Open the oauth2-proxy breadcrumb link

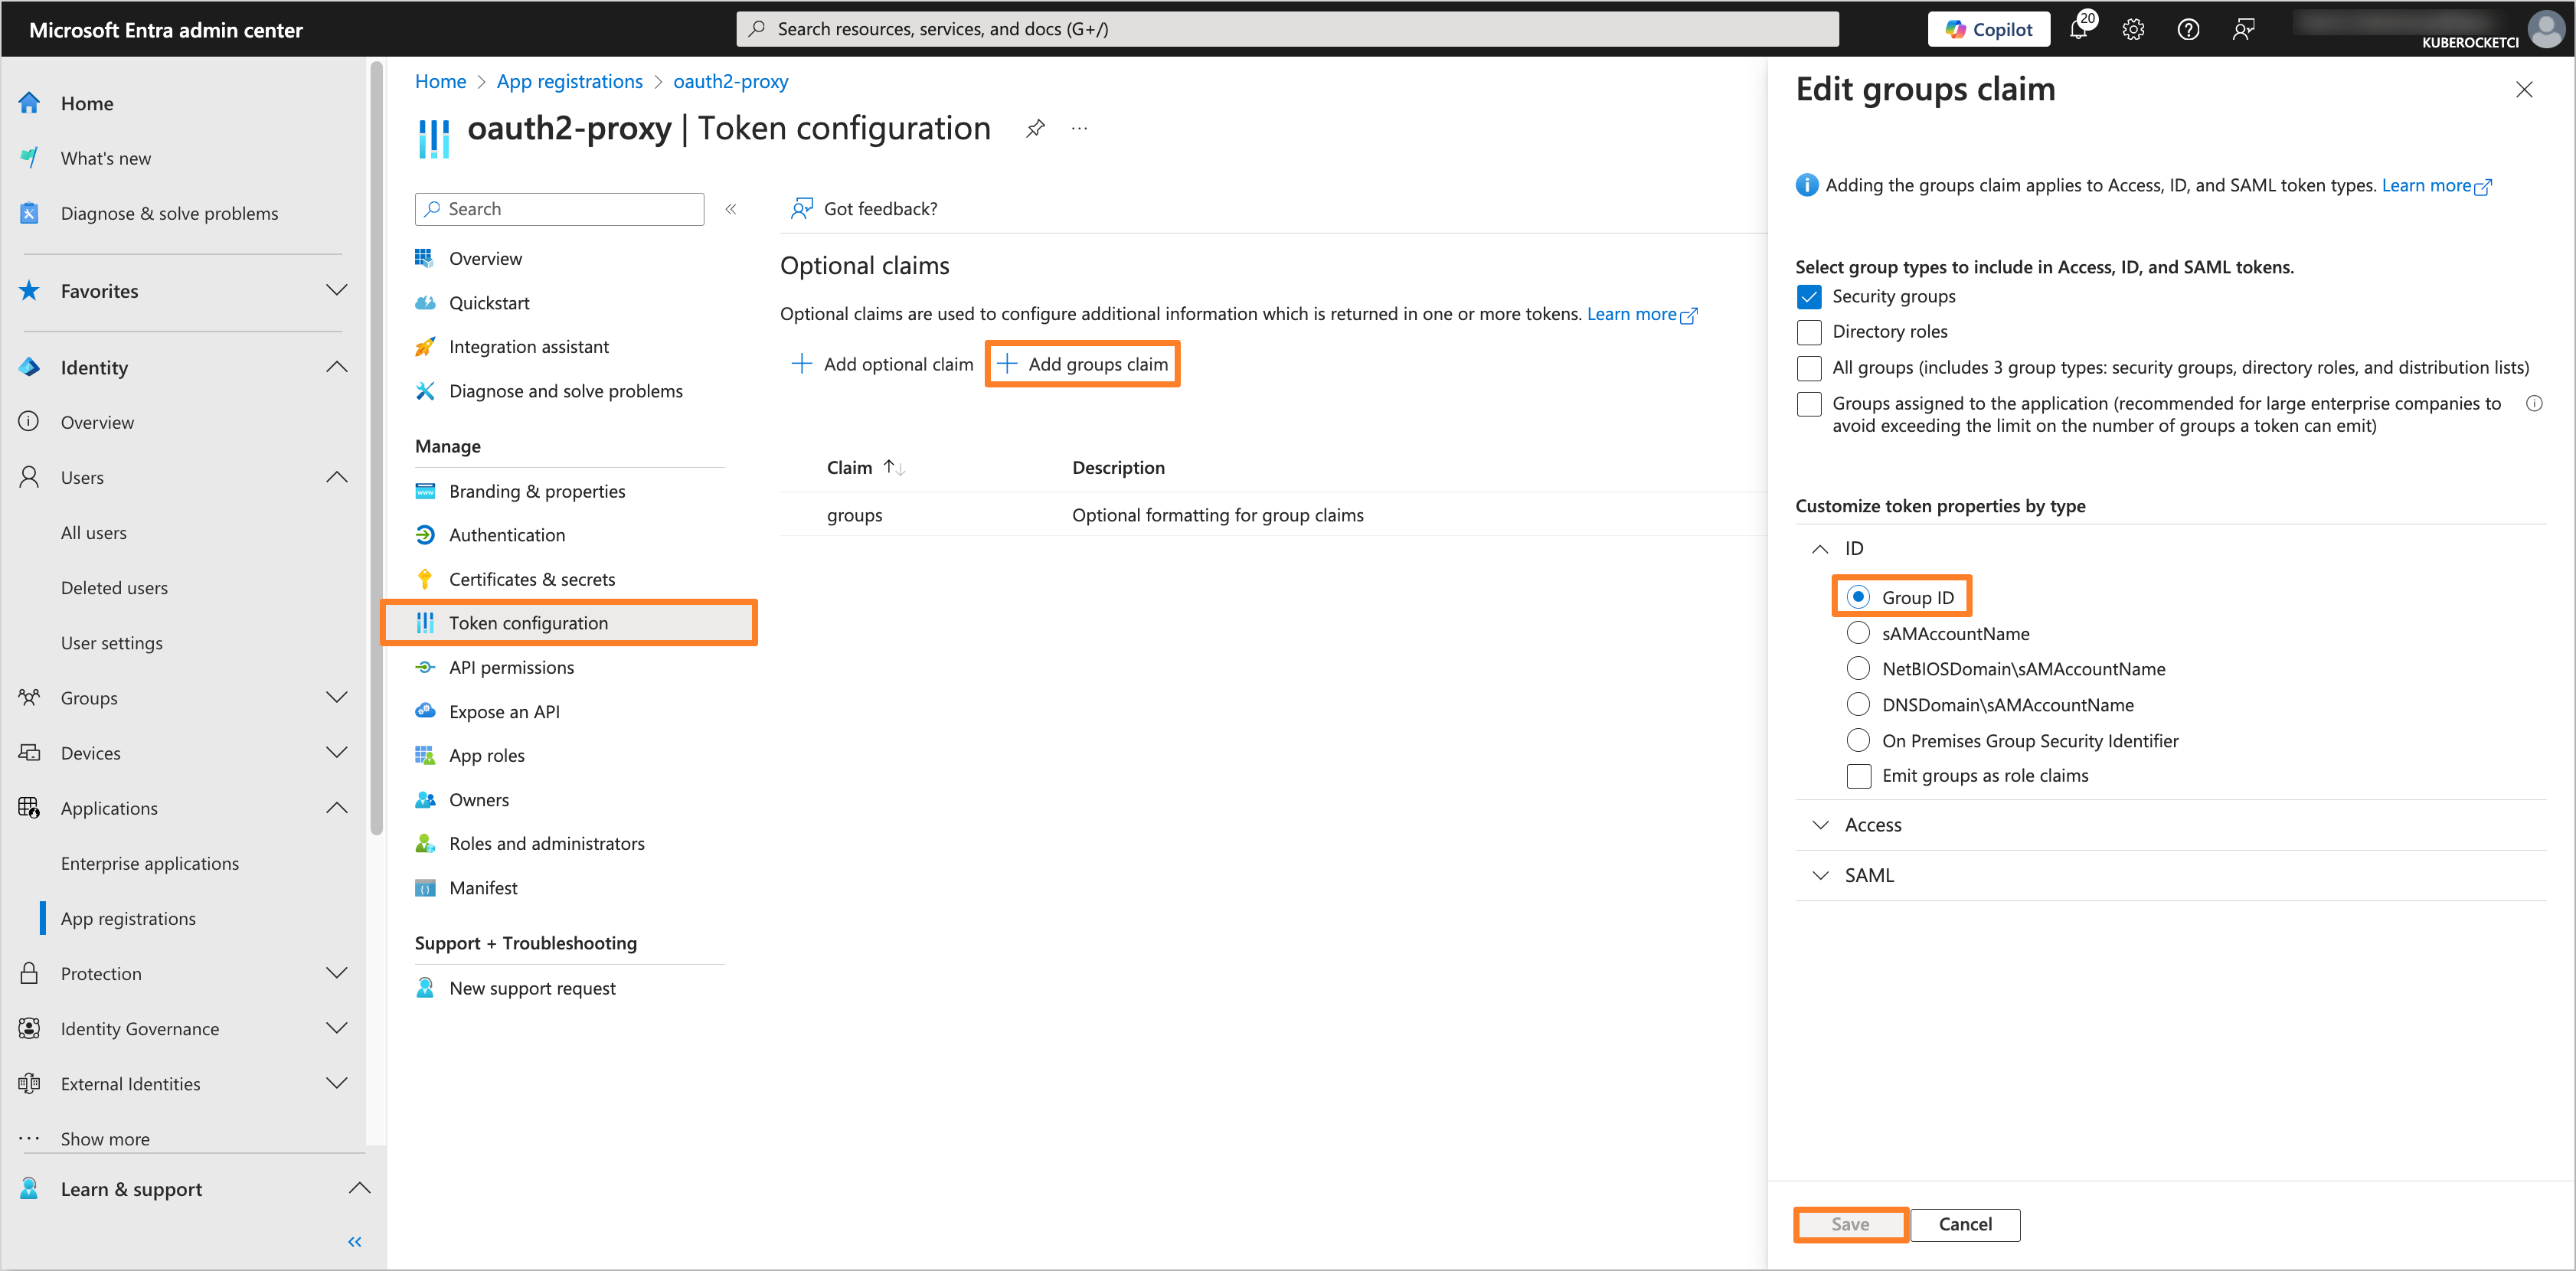[731, 80]
